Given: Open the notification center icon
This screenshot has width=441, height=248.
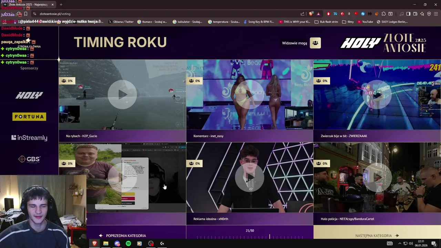Looking at the screenshot, I should (434, 244).
